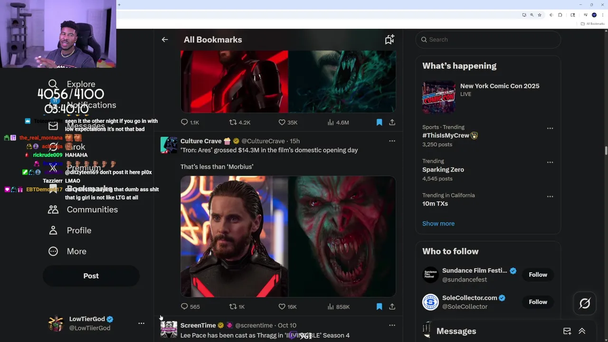Follow Sundance Film Festival
The width and height of the screenshot is (608, 342).
538,275
